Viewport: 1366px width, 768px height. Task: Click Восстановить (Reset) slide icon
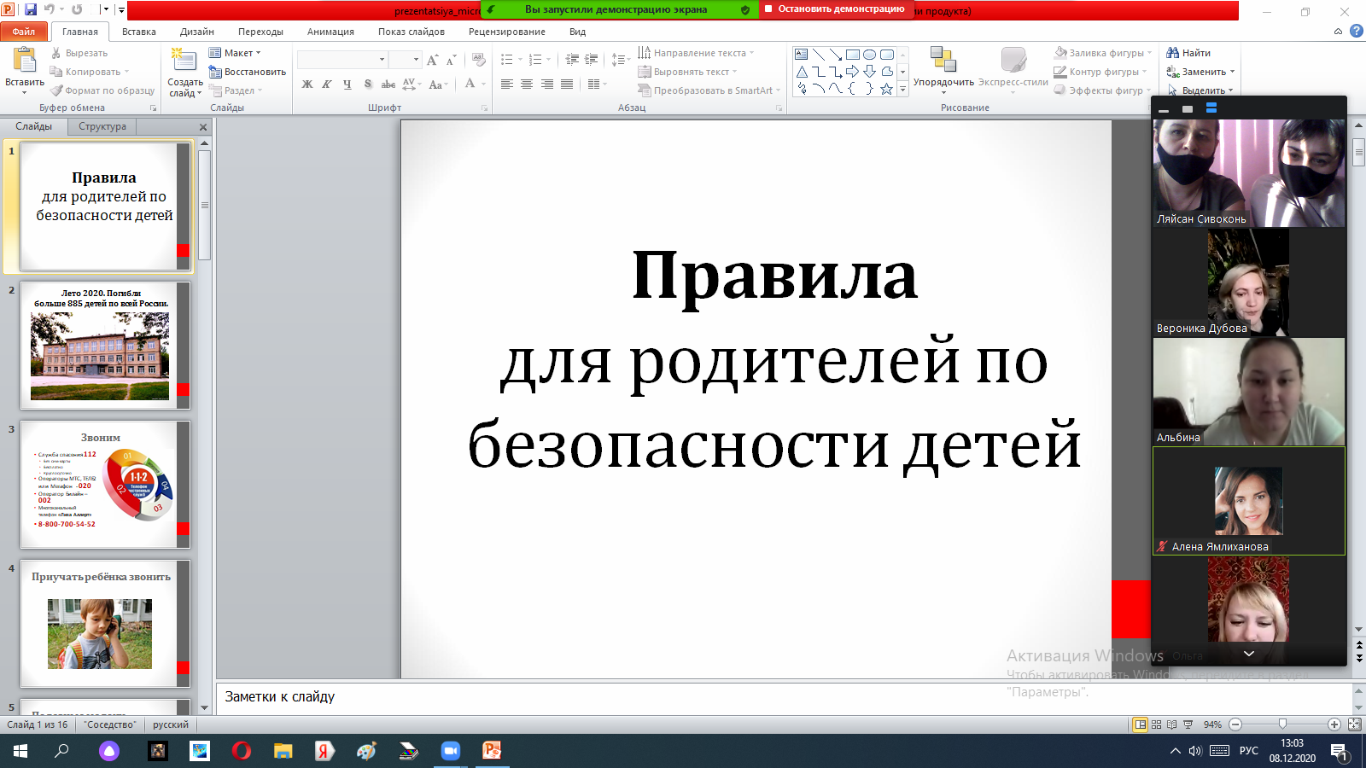point(215,72)
